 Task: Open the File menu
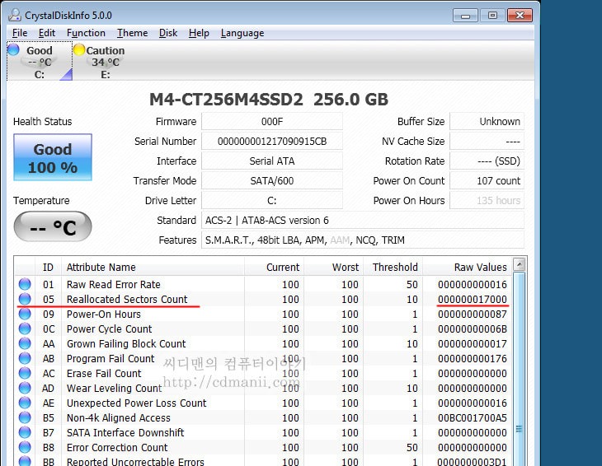click(20, 33)
